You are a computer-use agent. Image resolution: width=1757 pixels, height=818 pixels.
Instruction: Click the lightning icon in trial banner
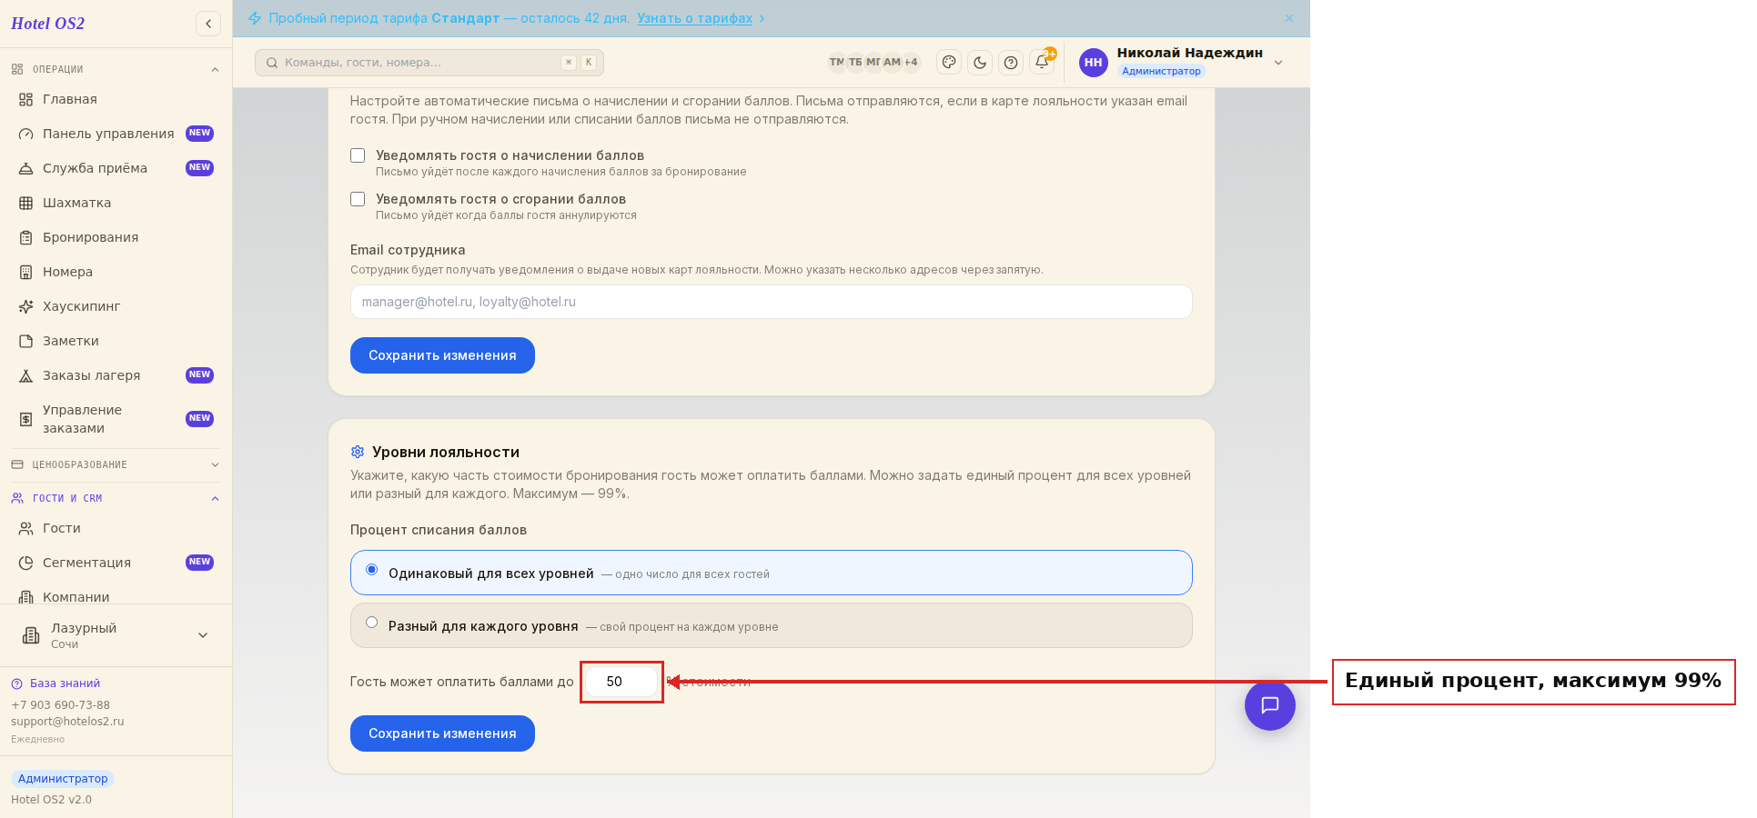pos(255,18)
